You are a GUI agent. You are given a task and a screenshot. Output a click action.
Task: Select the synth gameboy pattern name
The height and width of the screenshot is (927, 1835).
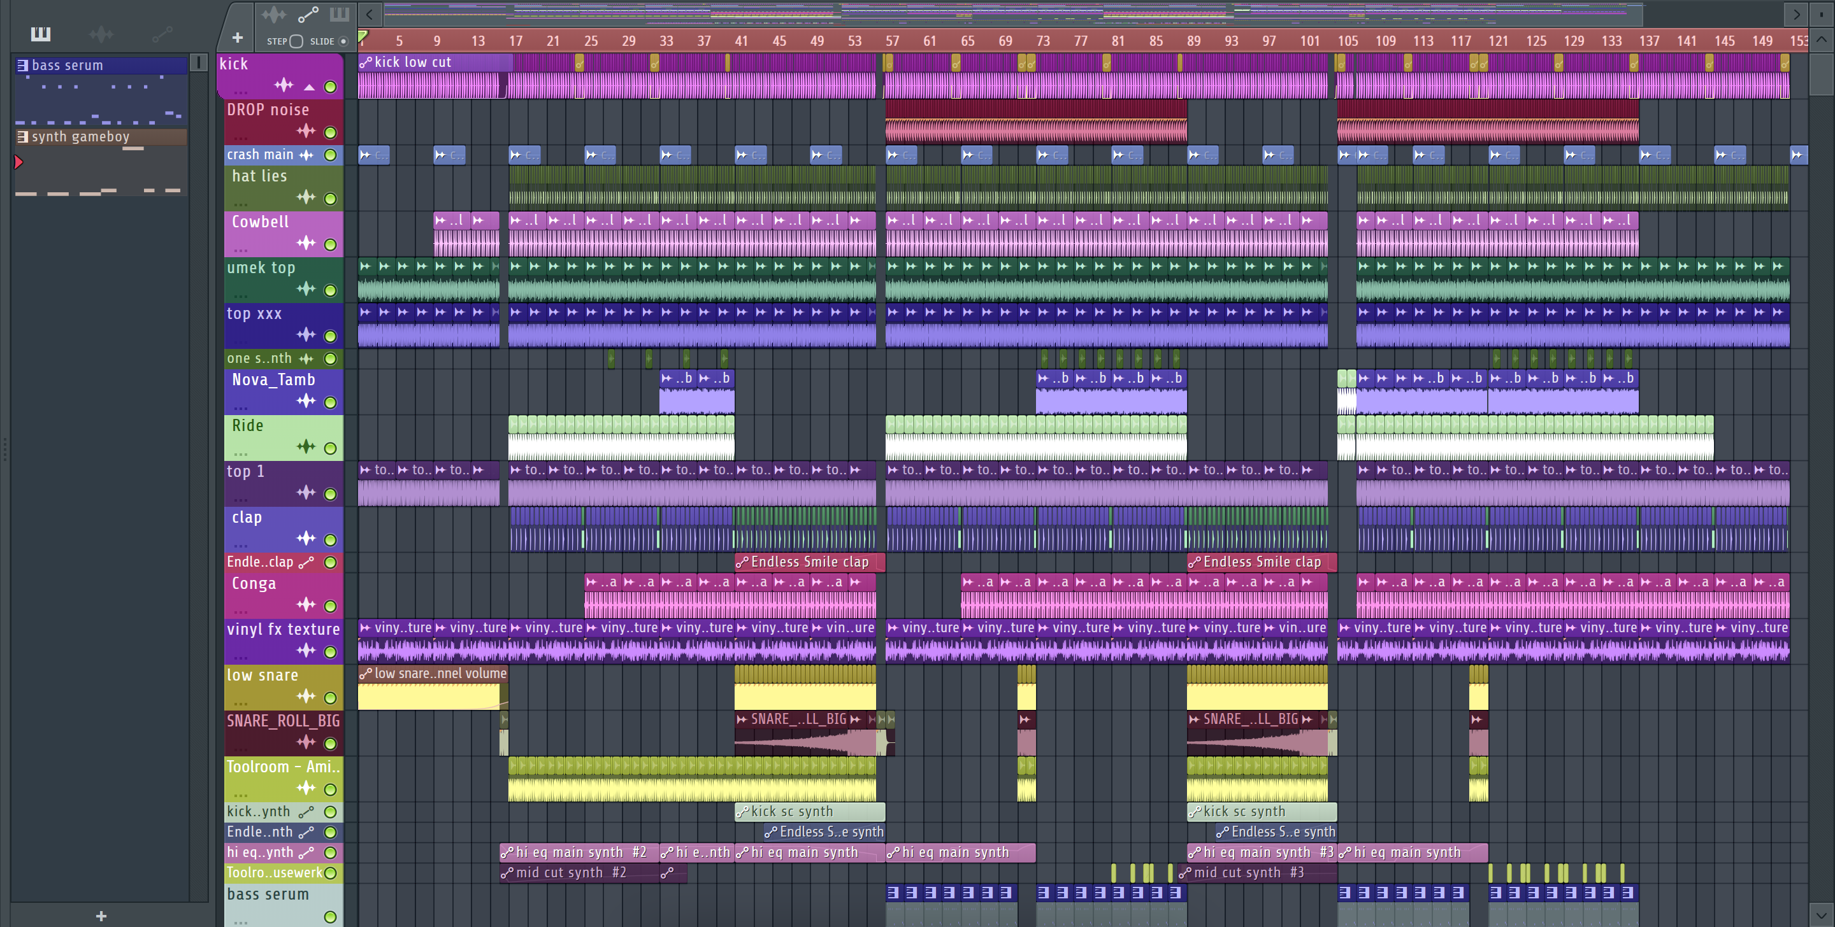click(80, 137)
